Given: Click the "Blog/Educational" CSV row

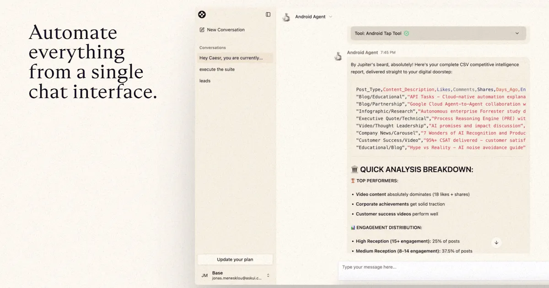Looking at the screenshot, I should [x=441, y=97].
